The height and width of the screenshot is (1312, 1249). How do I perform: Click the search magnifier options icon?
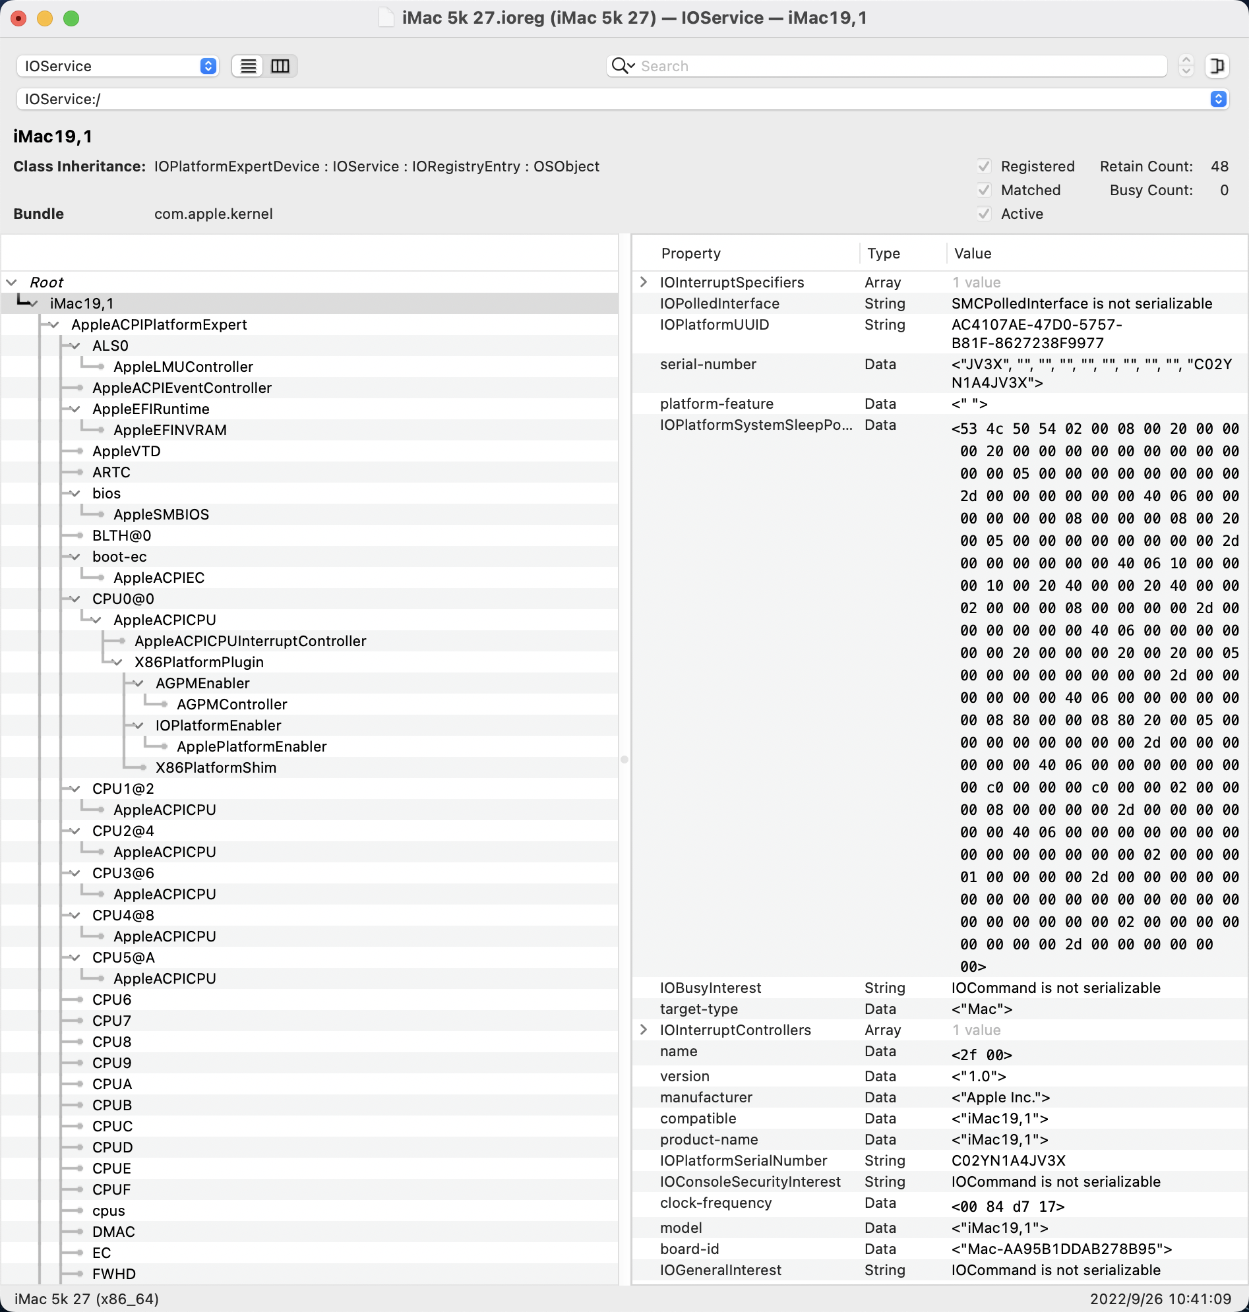coord(623,66)
